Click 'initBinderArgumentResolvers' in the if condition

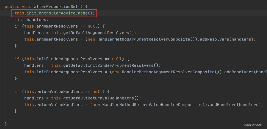click(69, 59)
